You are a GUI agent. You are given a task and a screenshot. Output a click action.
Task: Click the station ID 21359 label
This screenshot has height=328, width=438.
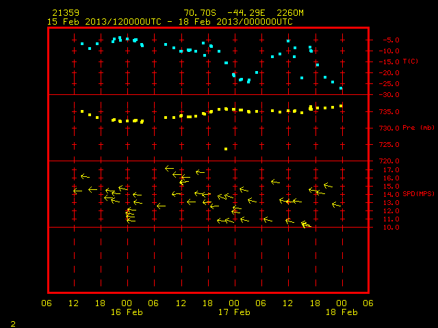[66, 13]
